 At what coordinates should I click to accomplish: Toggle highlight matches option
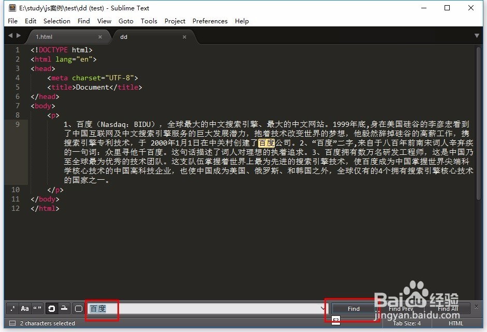coord(79,309)
